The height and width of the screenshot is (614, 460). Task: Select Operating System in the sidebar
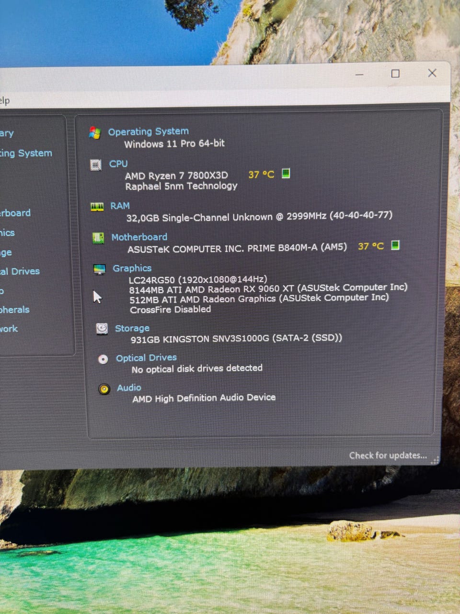pos(26,153)
